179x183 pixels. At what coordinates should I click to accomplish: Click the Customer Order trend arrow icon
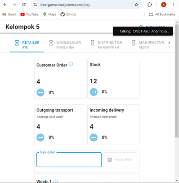[40, 92]
